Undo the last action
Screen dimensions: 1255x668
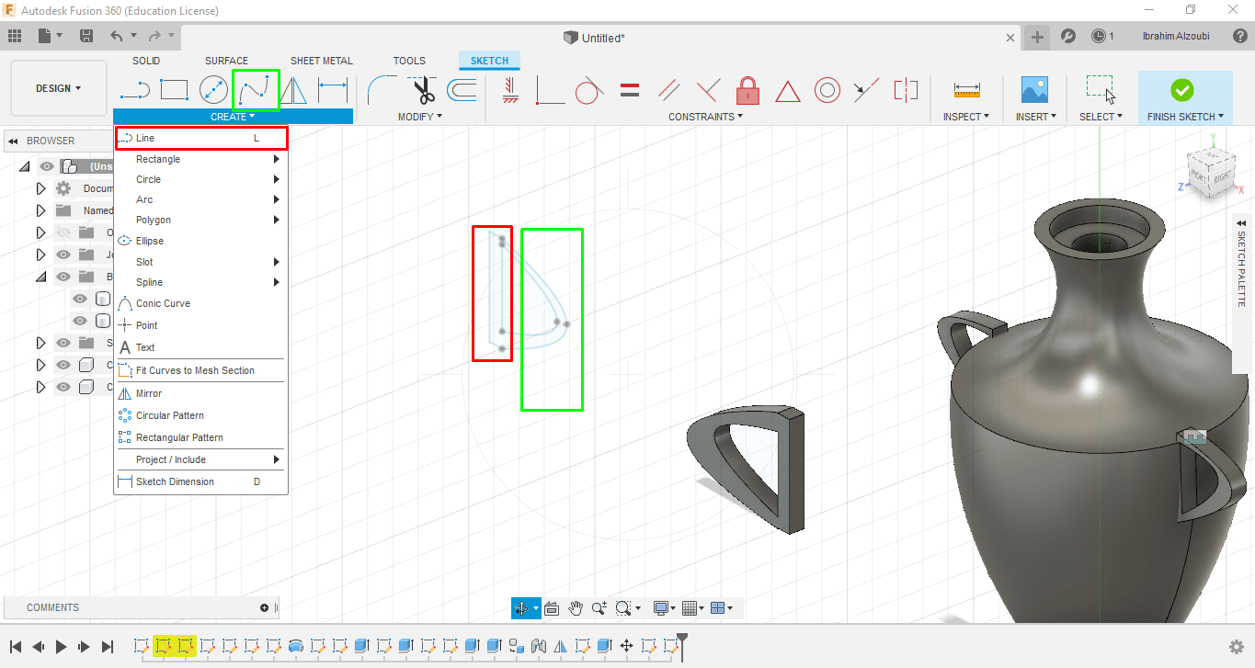point(116,36)
